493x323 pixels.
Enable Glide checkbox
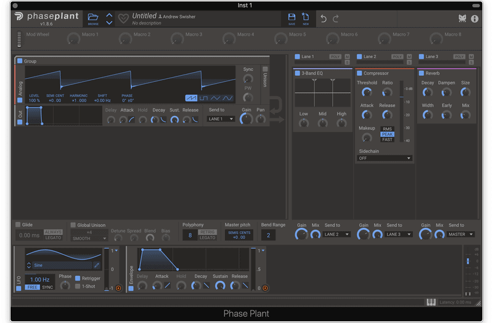coord(18,224)
